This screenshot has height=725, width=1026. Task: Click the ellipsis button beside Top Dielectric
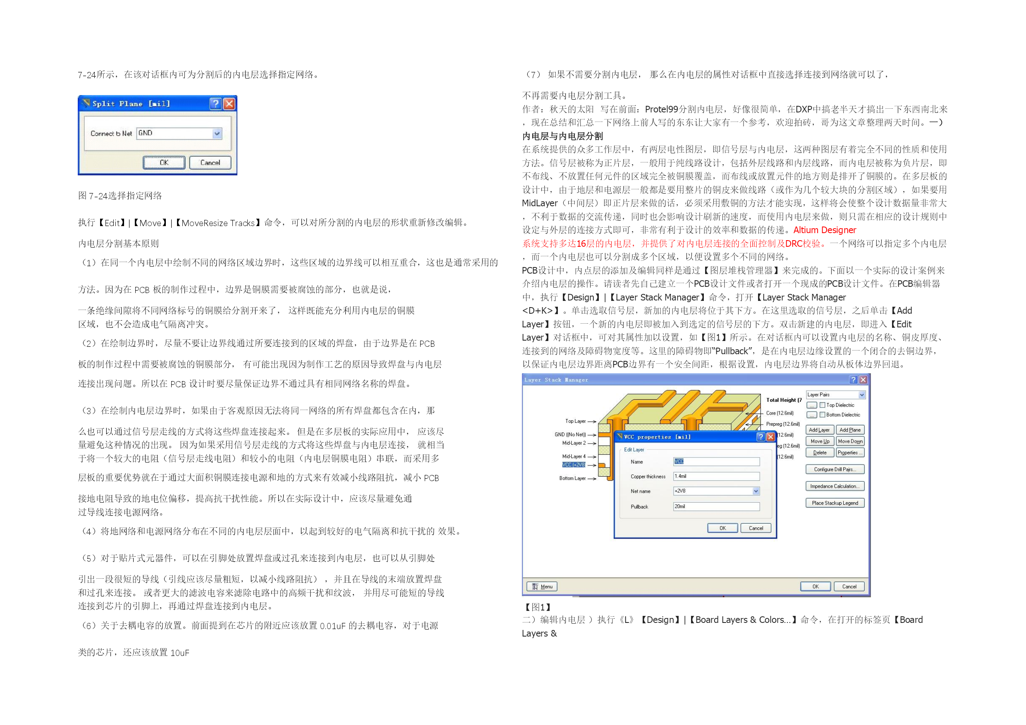[x=812, y=405]
